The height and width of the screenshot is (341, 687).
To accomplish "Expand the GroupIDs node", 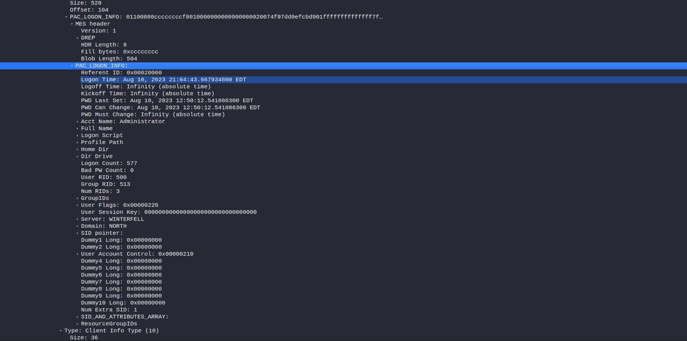I will pyautogui.click(x=77, y=198).
